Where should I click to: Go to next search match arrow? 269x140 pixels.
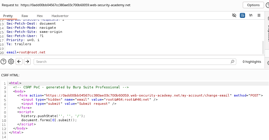click(x=27, y=61)
